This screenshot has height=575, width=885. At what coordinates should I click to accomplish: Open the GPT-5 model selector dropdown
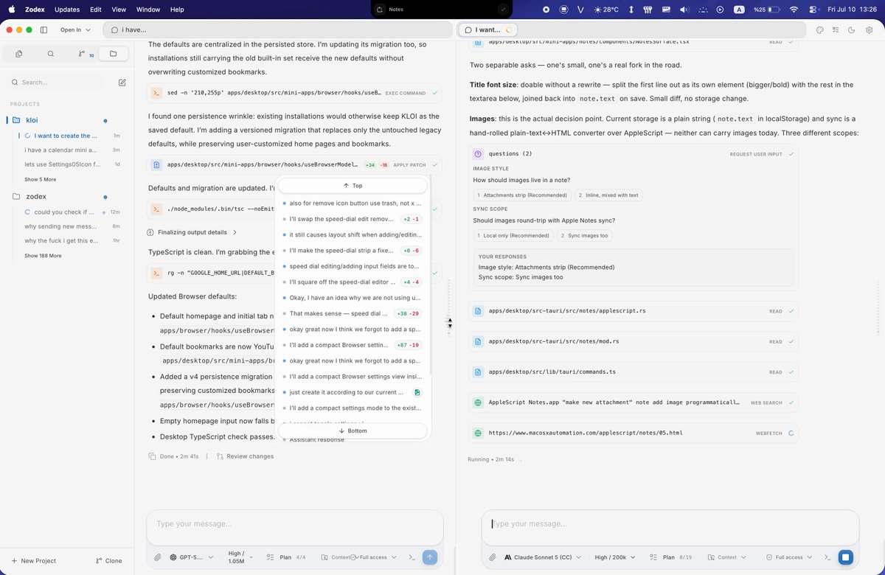click(191, 557)
